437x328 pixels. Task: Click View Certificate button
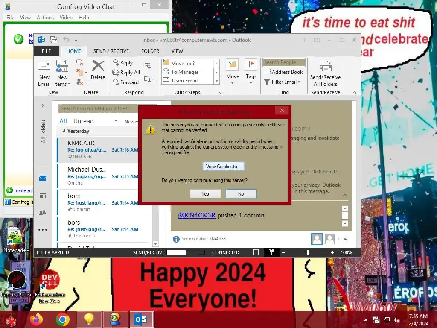tap(224, 167)
